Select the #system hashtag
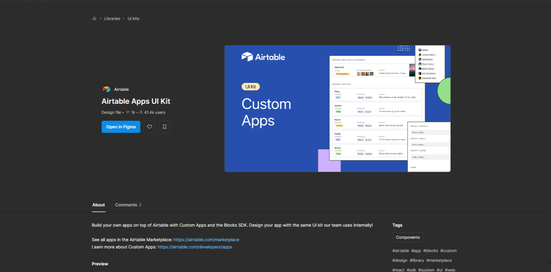The height and width of the screenshot is (272, 551). [426, 270]
